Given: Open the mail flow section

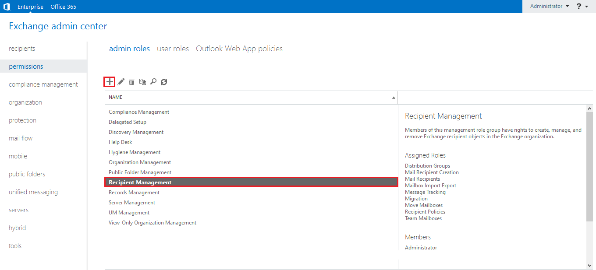Looking at the screenshot, I should point(21,138).
